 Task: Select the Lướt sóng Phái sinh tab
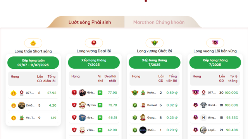90,22
